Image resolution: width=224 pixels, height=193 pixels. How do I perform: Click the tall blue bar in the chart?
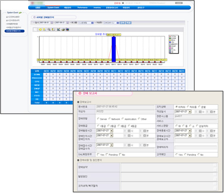pyautogui.click(x=114, y=49)
